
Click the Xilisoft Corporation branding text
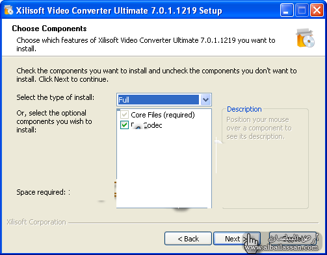[36, 222]
